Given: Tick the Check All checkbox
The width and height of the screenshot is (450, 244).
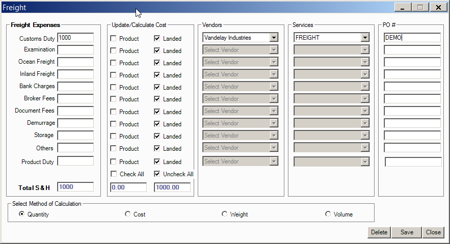Looking at the screenshot, I should point(114,174).
